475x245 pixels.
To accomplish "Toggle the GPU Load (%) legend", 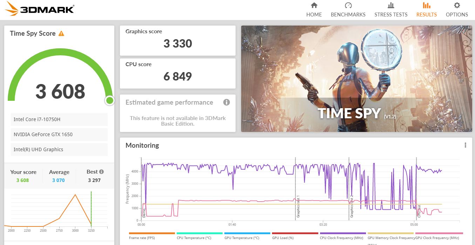I will pyautogui.click(x=295, y=236).
